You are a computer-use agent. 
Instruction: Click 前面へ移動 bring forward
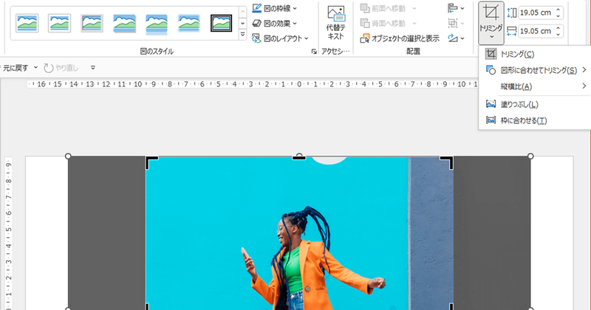pos(383,8)
